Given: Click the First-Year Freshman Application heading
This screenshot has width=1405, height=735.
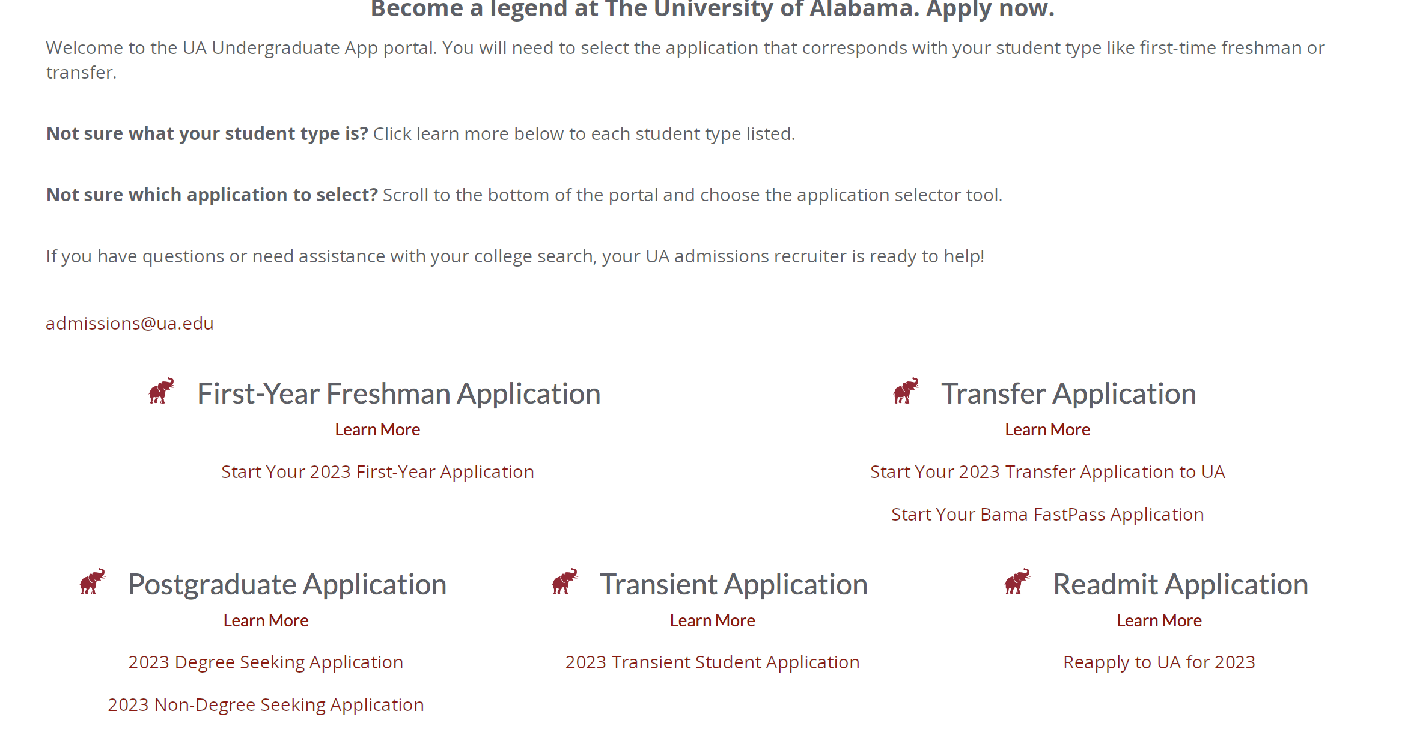Looking at the screenshot, I should [399, 394].
